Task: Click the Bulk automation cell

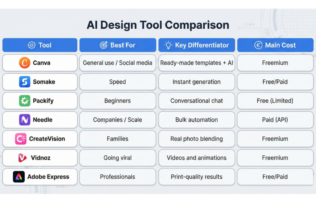Action: tap(197, 120)
